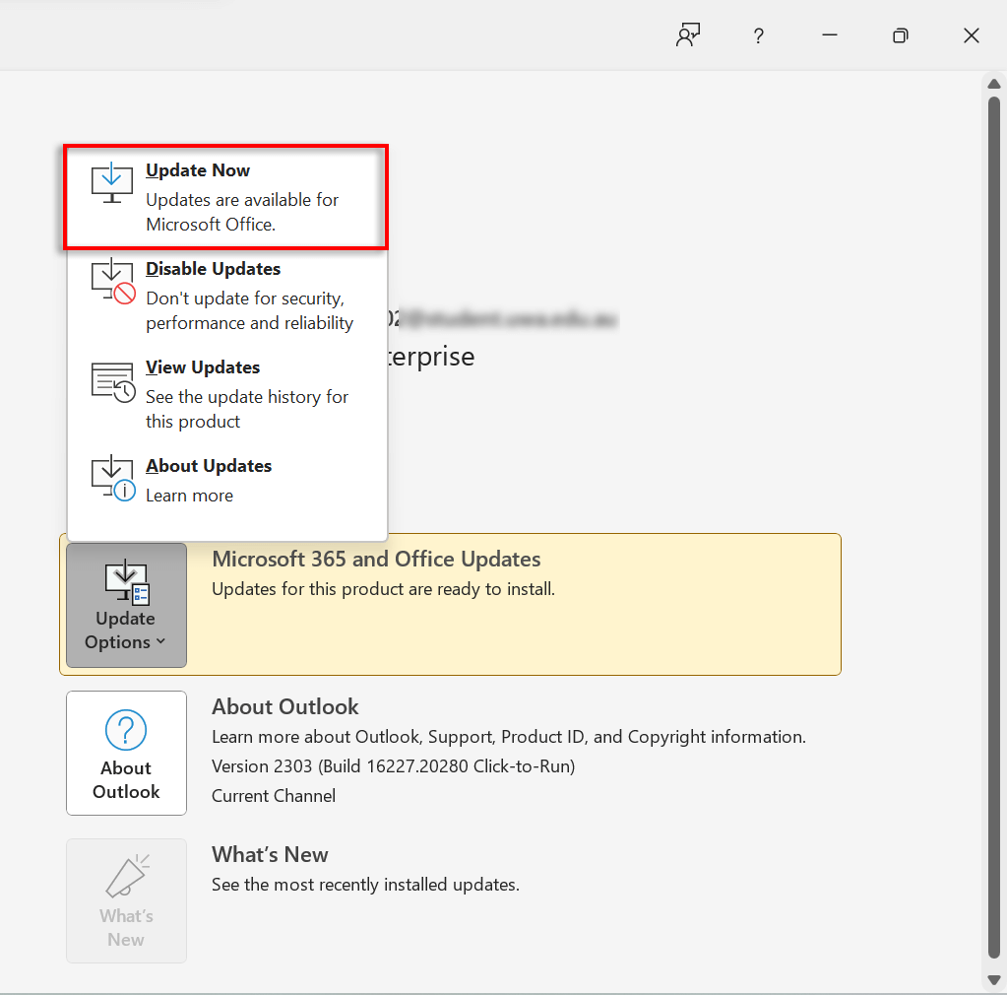Restore down the Outlook window
Viewport: 1007px width, 995px height.
900,35
